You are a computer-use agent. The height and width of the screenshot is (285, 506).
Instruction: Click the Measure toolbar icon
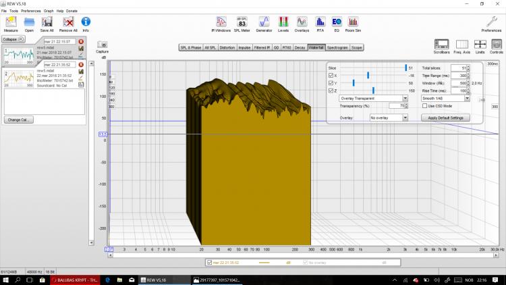click(10, 21)
